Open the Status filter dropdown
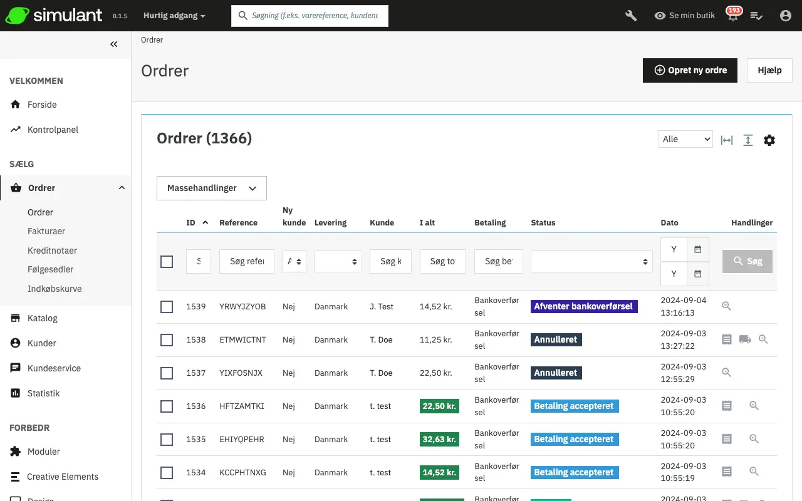The height and width of the screenshot is (501, 802). point(591,262)
